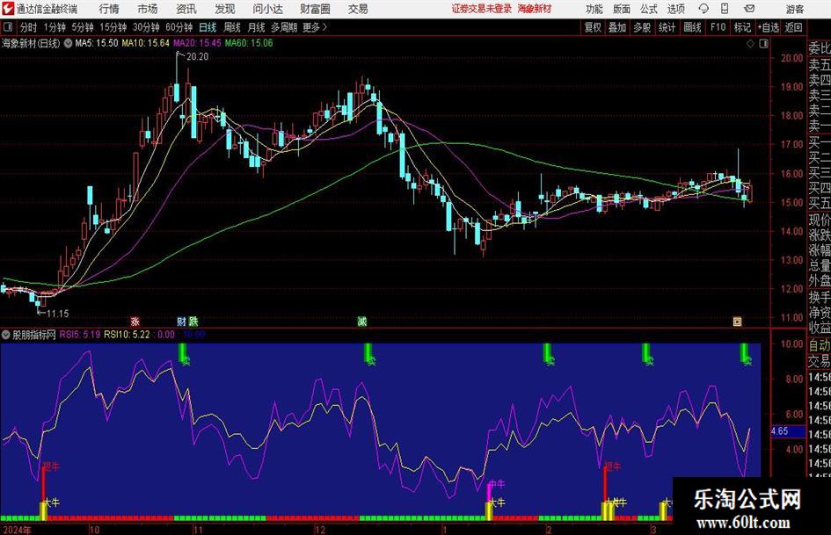Click the 返回 back button
The height and width of the screenshot is (535, 831).
click(x=793, y=27)
